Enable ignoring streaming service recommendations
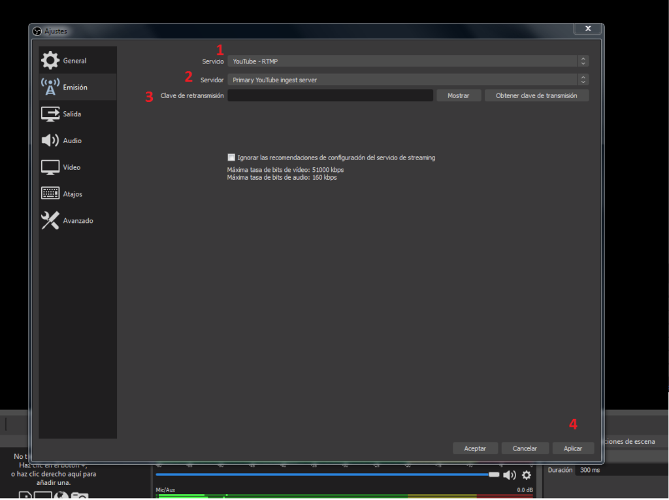Viewport: 669px width, 500px height. pyautogui.click(x=231, y=157)
